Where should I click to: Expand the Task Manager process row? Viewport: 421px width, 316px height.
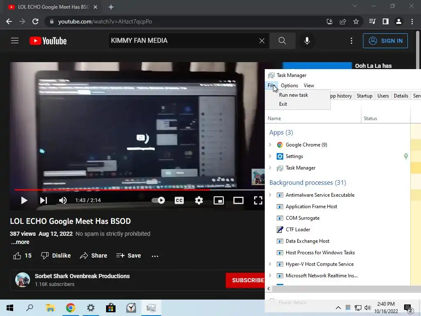[x=270, y=168]
